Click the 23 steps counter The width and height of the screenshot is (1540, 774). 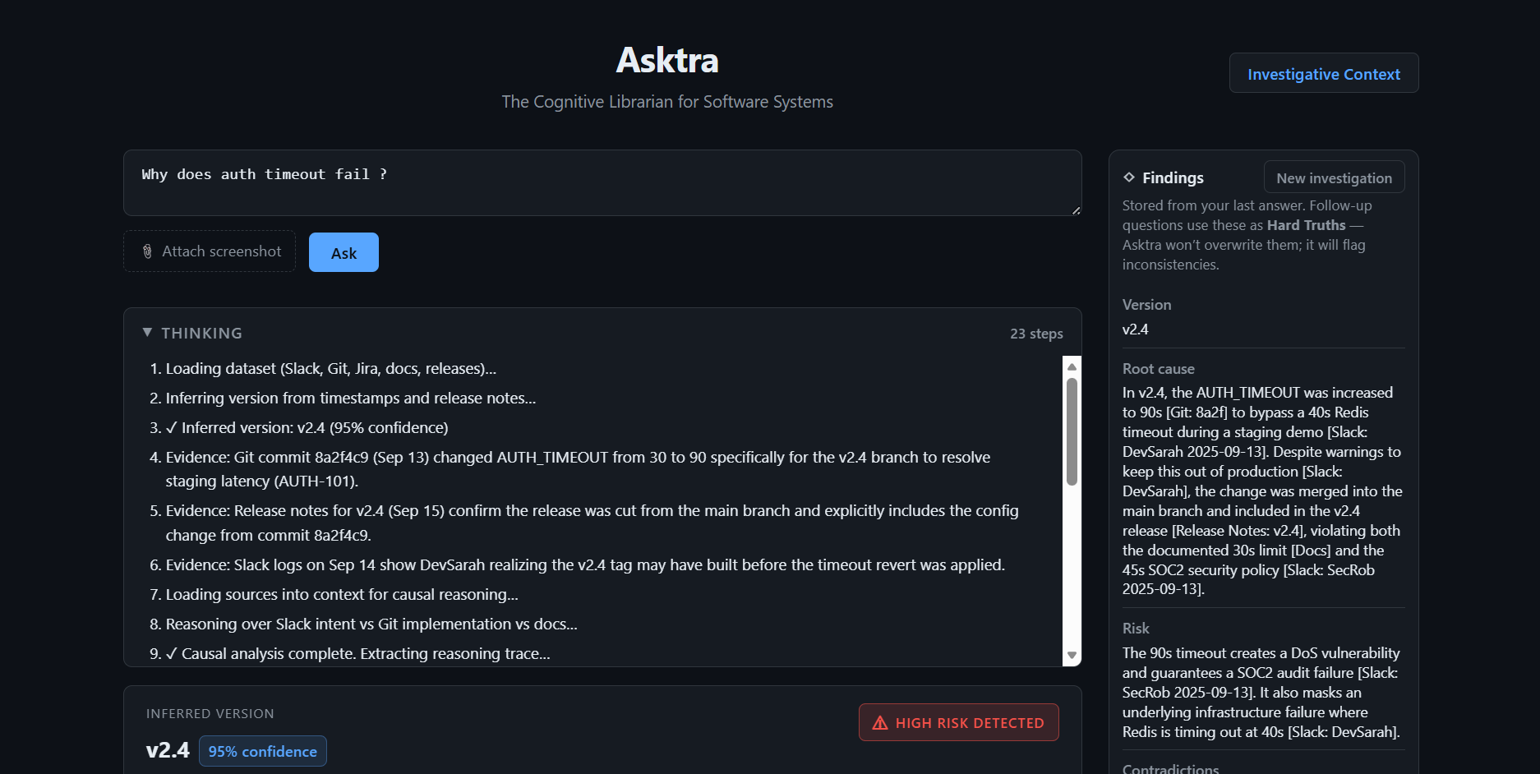point(1036,334)
